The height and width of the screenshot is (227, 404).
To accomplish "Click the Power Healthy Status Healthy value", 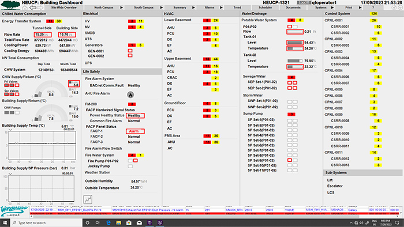I will tap(135, 115).
